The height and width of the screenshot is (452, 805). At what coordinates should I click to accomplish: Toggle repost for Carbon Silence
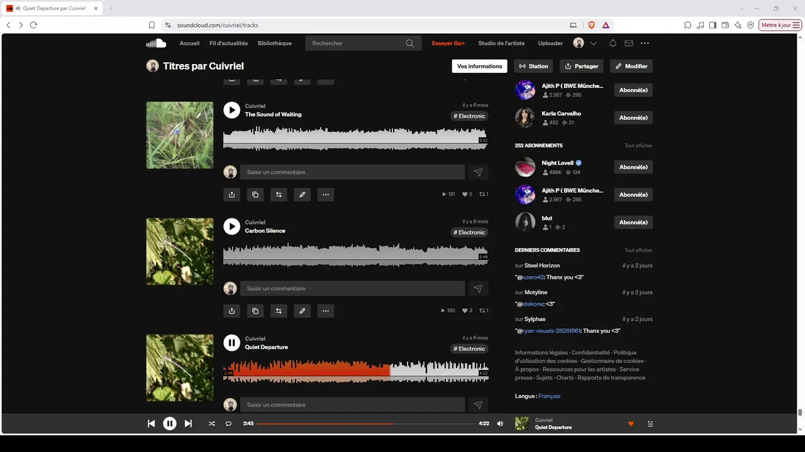click(x=279, y=311)
